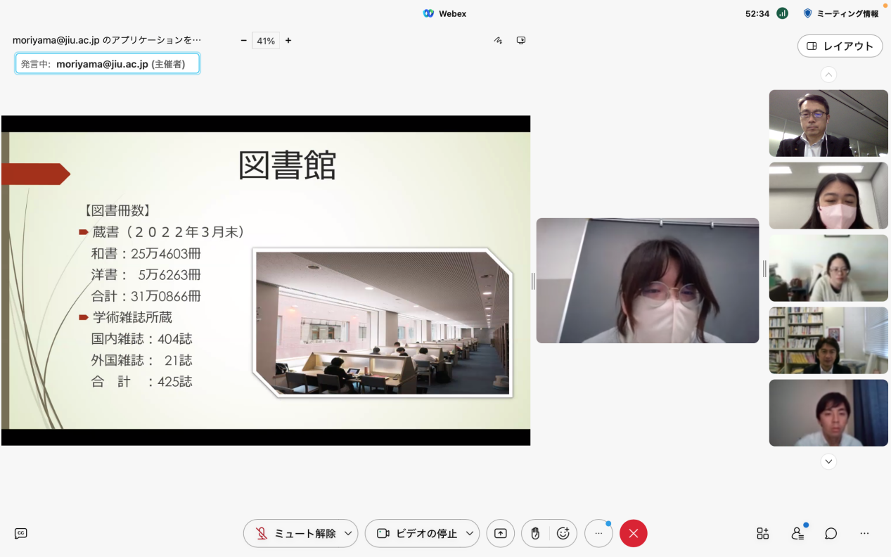Viewport: 891px width, 557px height.
Task: Open the レイアウト layout menu
Action: [840, 46]
